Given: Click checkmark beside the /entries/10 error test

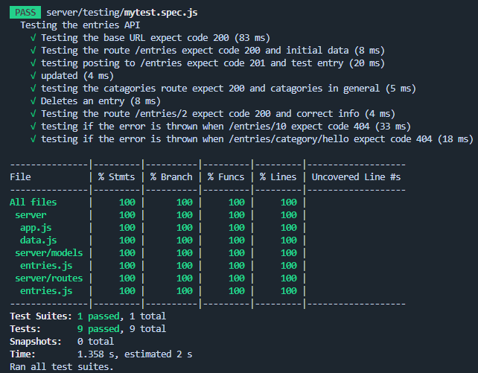Looking at the screenshot, I should 34,127.
